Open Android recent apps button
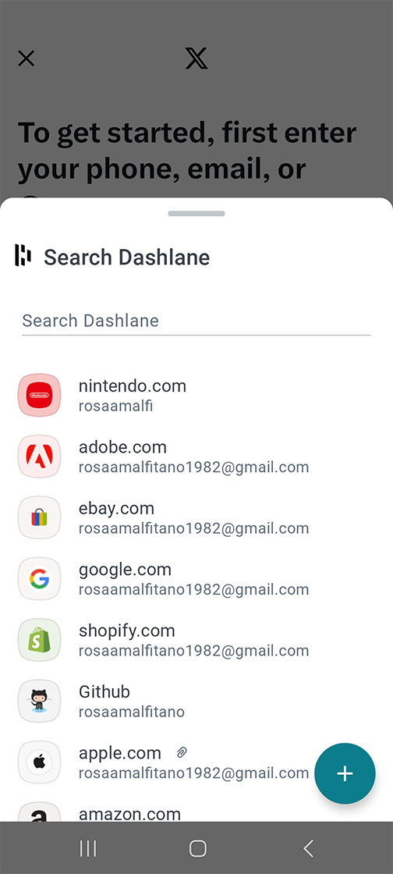 pyautogui.click(x=88, y=848)
